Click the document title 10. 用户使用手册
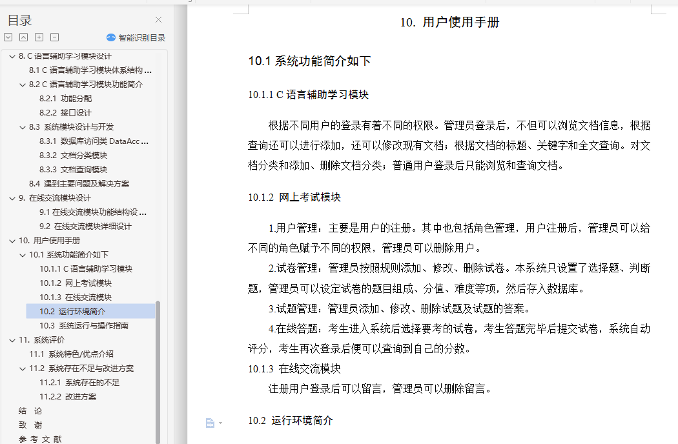This screenshot has width=678, height=444. pyautogui.click(x=449, y=22)
